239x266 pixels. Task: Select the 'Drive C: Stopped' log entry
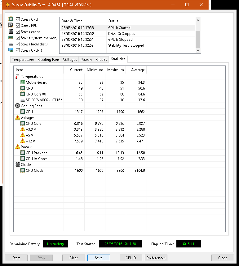pyautogui.click(x=128, y=34)
